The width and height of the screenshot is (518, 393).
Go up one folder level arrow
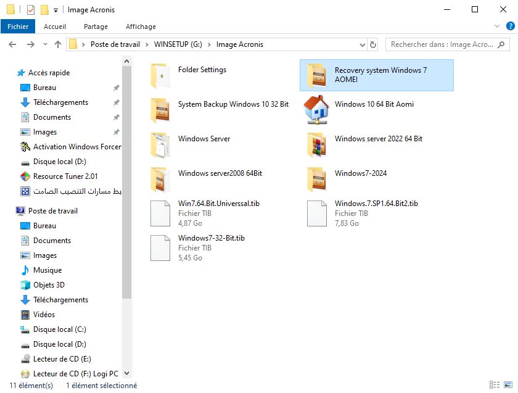(x=58, y=44)
